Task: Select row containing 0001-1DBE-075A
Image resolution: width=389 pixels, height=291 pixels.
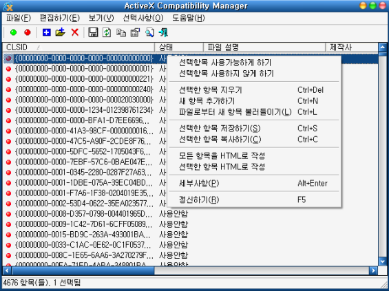Action: [x=85, y=183]
